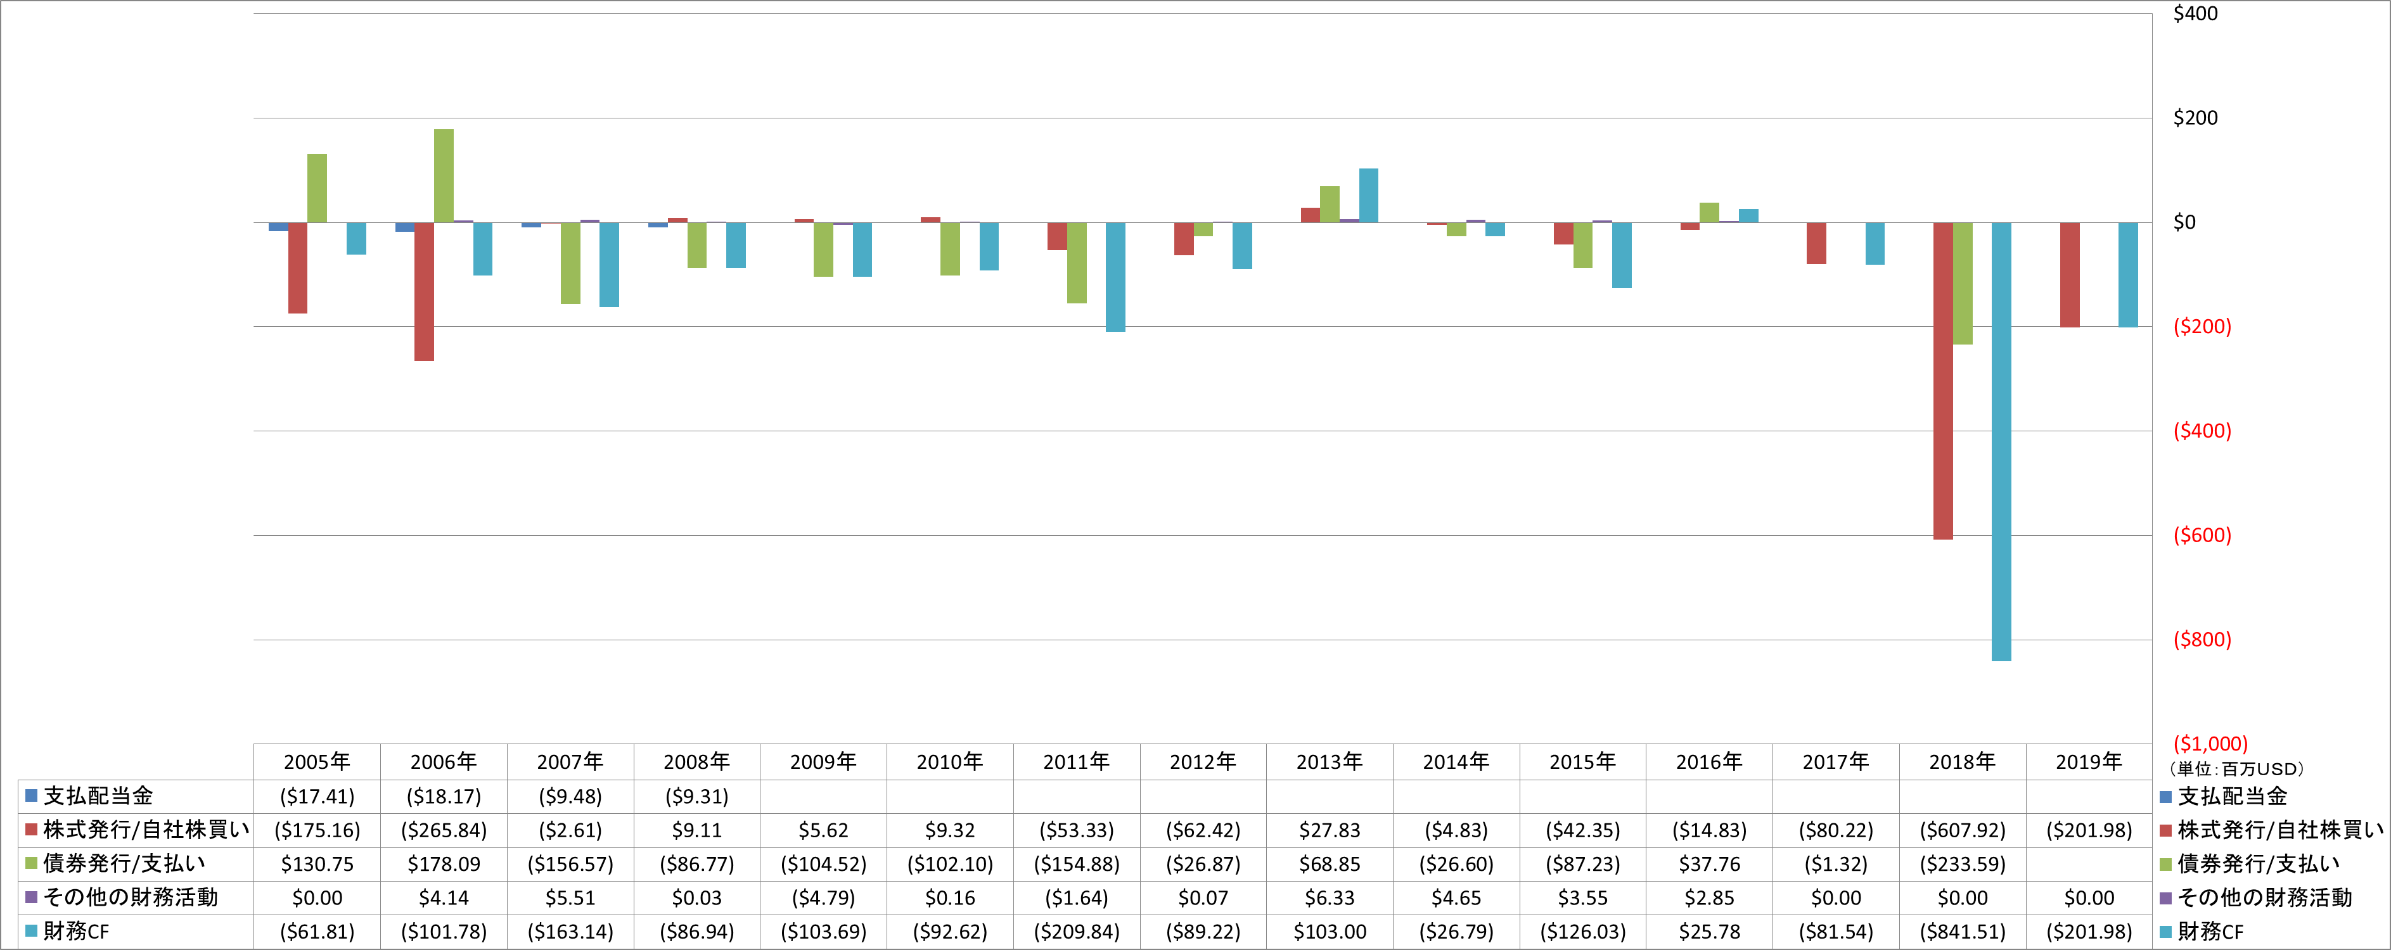Select the 財務CF entry in the legend under the unit label
This screenshot has width=2391, height=950.
coord(2202,932)
